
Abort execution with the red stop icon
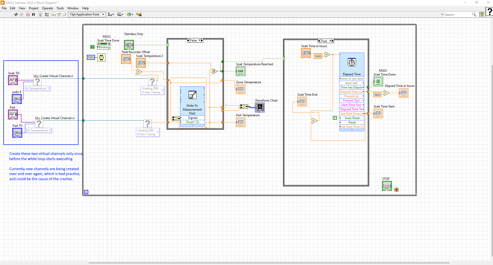click(28, 14)
